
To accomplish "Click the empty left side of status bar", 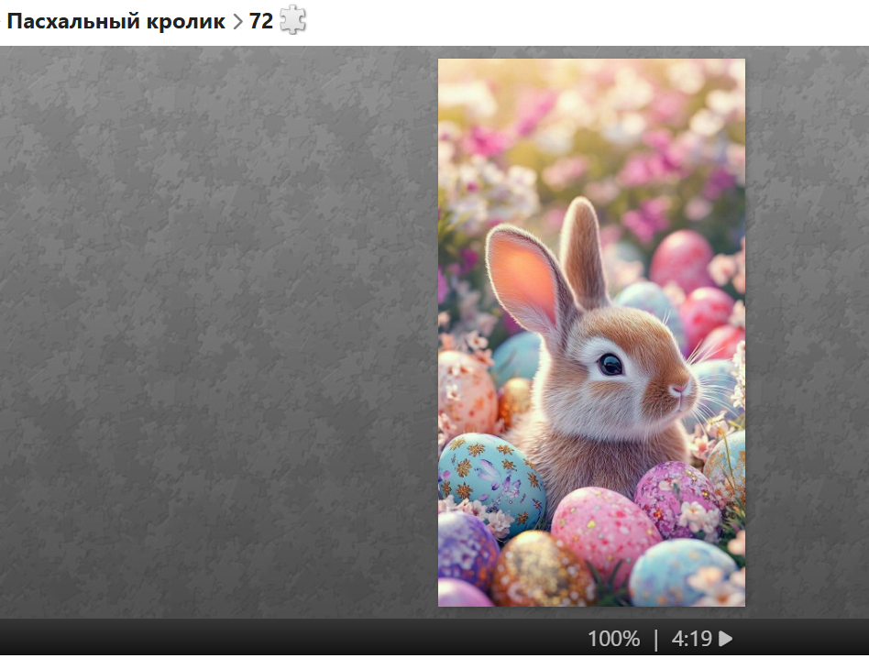I will pos(275,639).
